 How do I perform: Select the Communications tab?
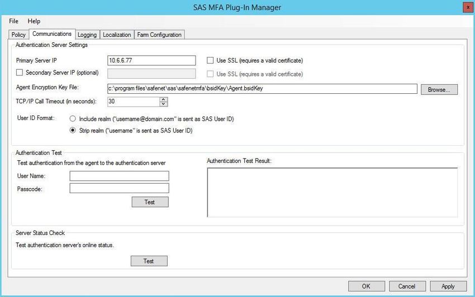pos(52,34)
